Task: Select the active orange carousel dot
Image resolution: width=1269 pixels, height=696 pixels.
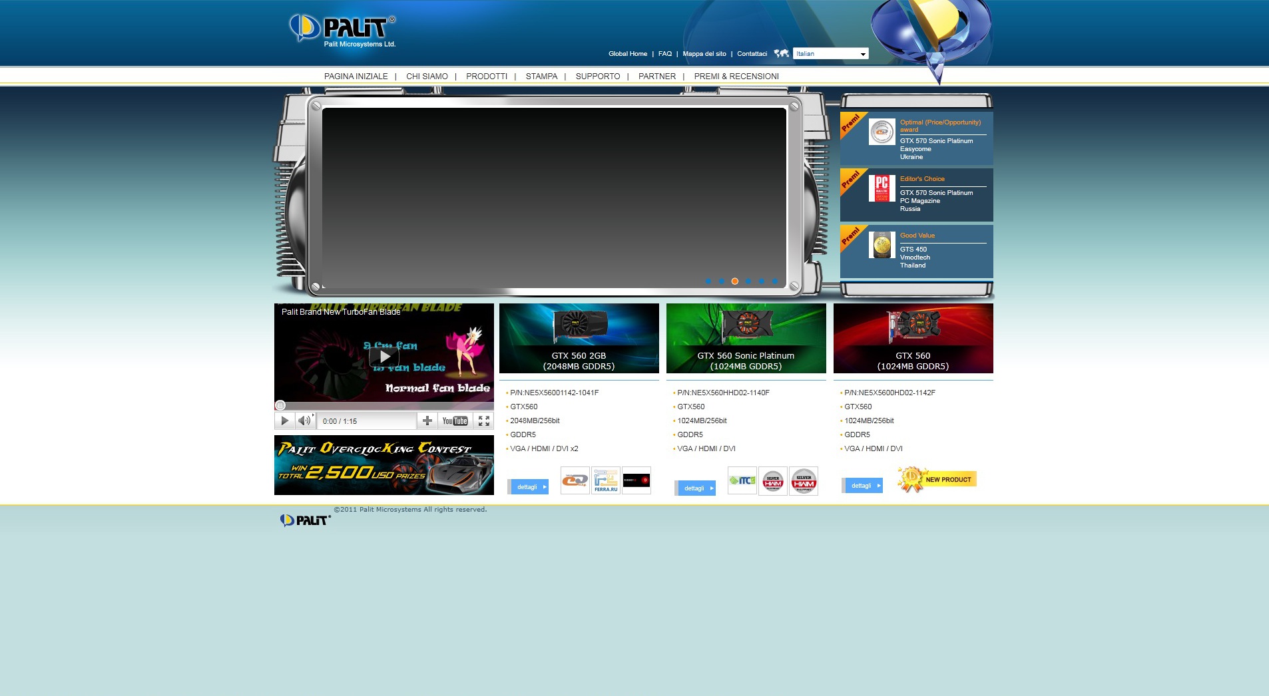Action: [x=735, y=281]
